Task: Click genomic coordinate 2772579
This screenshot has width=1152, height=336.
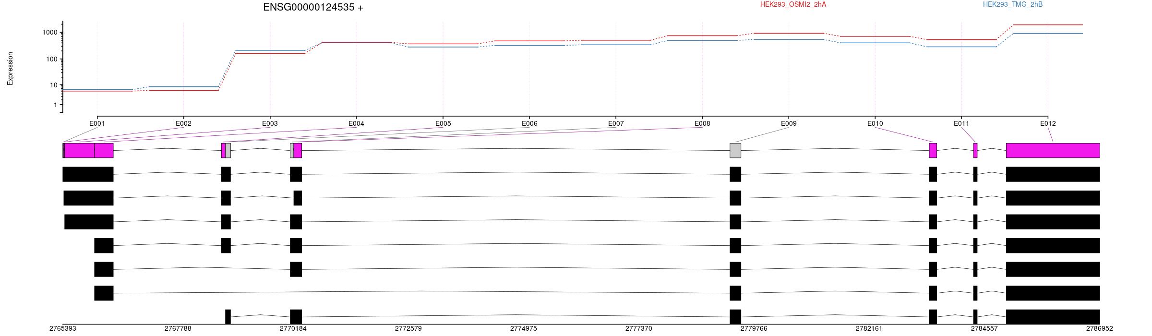Action: 408,329
